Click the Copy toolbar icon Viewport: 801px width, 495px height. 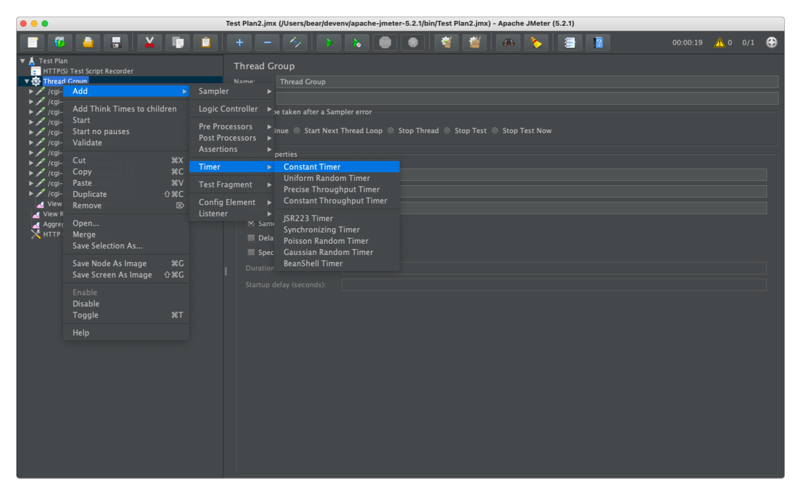coord(178,42)
